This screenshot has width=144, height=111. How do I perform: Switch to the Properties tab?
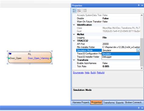coord(96,102)
